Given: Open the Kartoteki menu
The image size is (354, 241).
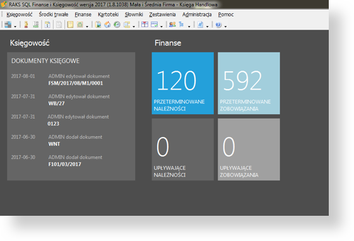Looking at the screenshot, I should [x=108, y=15].
